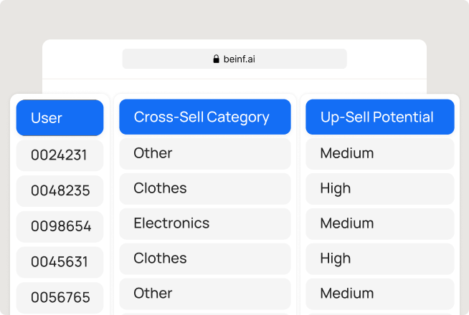
Task: Click the Other category for user 0056765
Action: [204, 294]
